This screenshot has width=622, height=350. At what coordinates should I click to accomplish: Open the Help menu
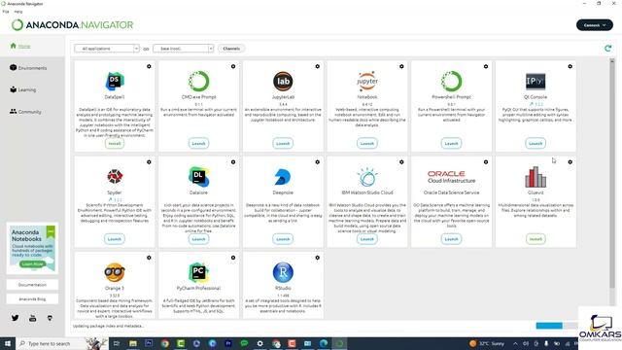[x=18, y=12]
